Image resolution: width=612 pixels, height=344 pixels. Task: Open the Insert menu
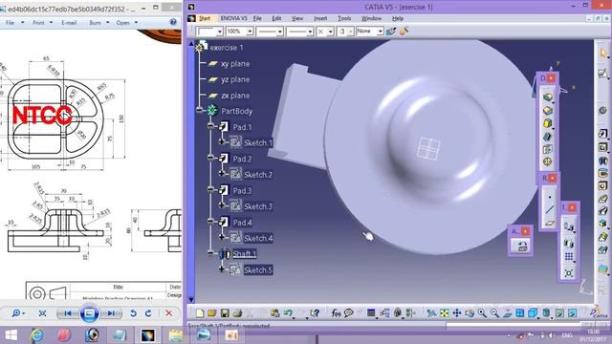[x=320, y=18]
